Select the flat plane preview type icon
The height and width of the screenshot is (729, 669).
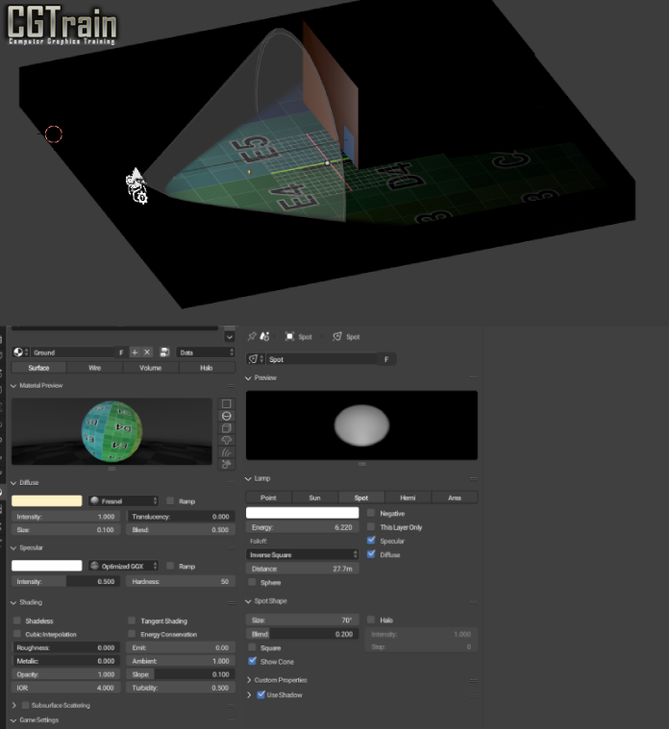point(226,403)
